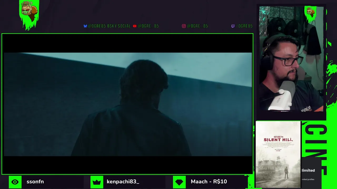Click the @OGRE_85 YouTube handle text

tap(148, 26)
